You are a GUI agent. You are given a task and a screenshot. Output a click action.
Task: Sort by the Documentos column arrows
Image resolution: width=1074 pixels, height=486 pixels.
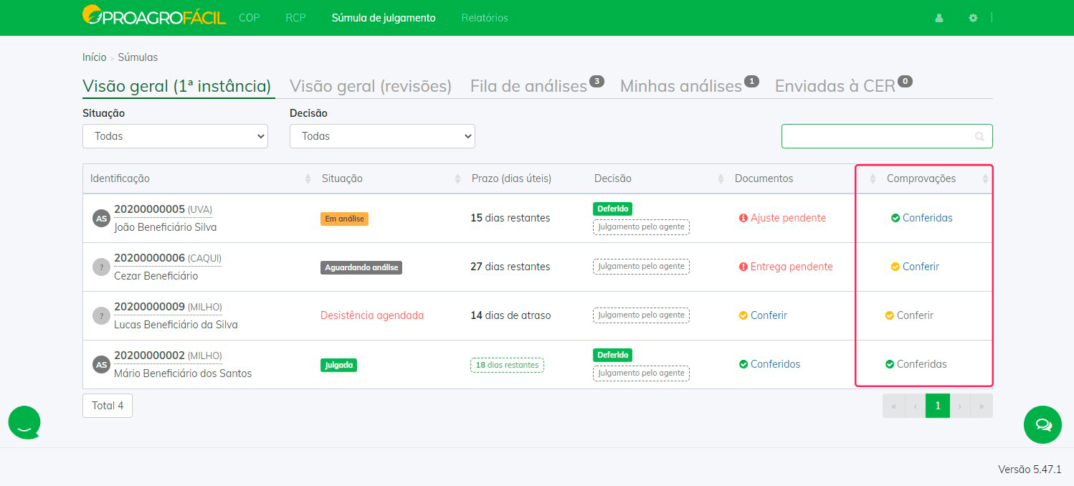click(x=873, y=178)
